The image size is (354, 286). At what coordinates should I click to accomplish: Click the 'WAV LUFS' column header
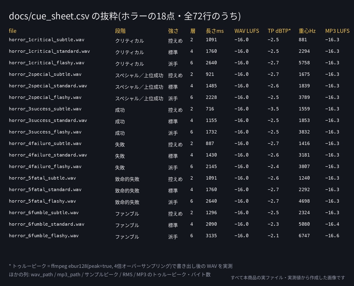coord(247,31)
